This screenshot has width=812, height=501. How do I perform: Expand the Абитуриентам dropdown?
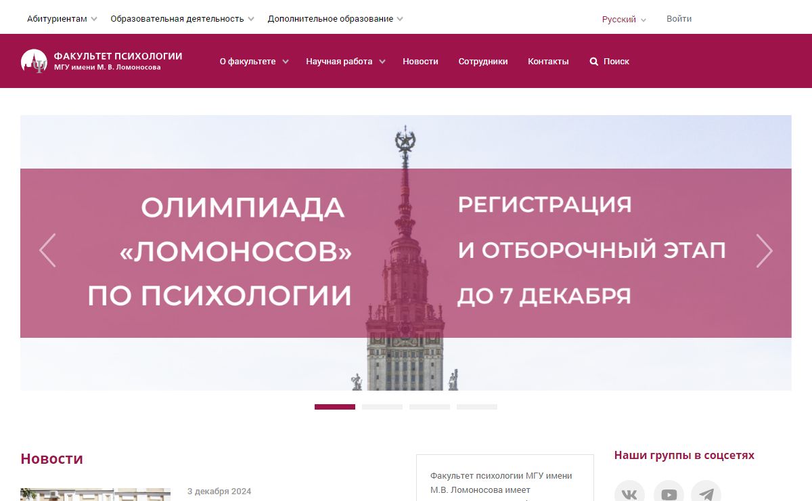point(62,19)
